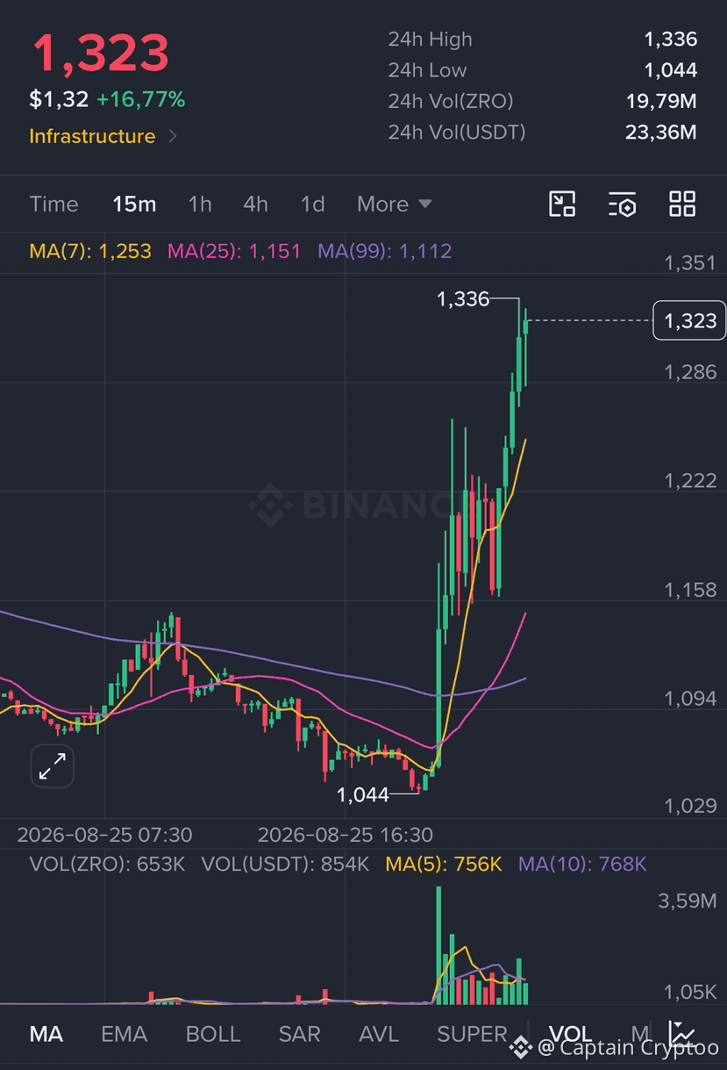The image size is (727, 1070).
Task: Select the Time chart view
Action: [x=53, y=204]
